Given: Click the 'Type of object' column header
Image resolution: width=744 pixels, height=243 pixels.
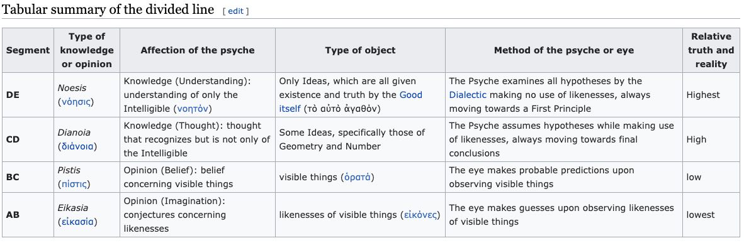Looking at the screenshot, I should pyautogui.click(x=360, y=50).
